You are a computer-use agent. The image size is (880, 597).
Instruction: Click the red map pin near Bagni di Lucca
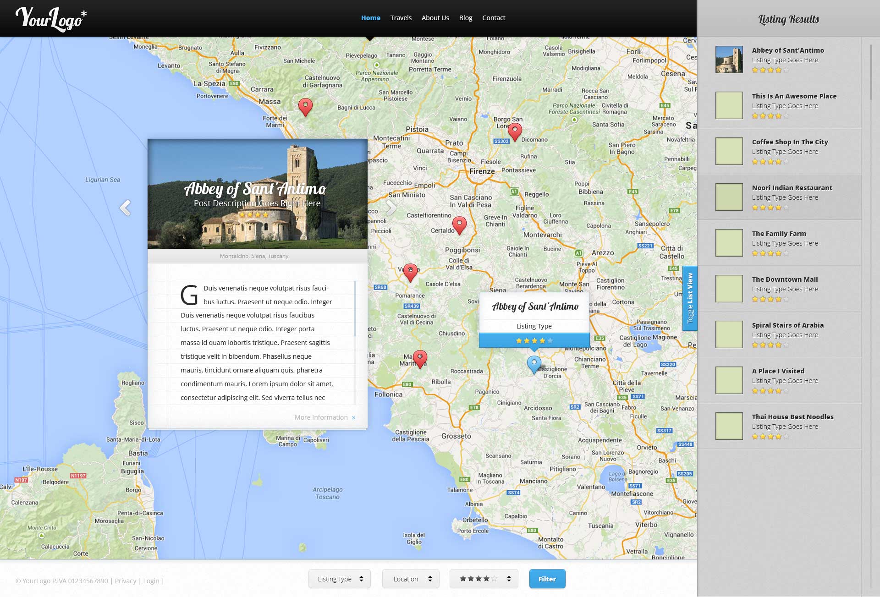(305, 106)
